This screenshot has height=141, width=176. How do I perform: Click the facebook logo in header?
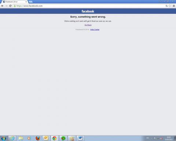pos(88,11)
